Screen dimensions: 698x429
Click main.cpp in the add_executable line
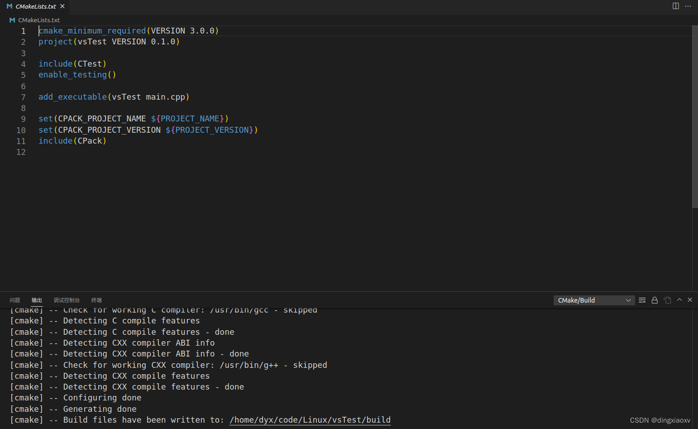coord(165,97)
